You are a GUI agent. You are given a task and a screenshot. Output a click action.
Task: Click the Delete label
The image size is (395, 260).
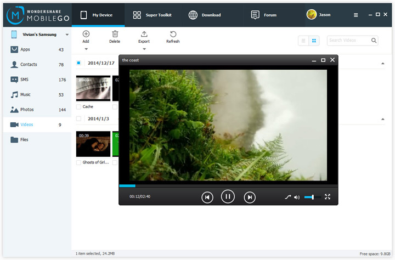115,41
